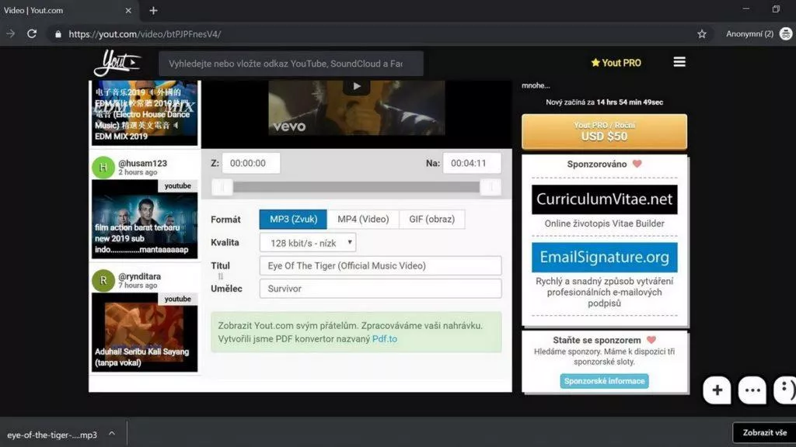Open Aduhai Seribu Kali Sayang thumbnail

pos(145,332)
